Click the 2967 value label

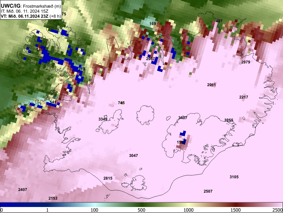[x=150, y=59]
